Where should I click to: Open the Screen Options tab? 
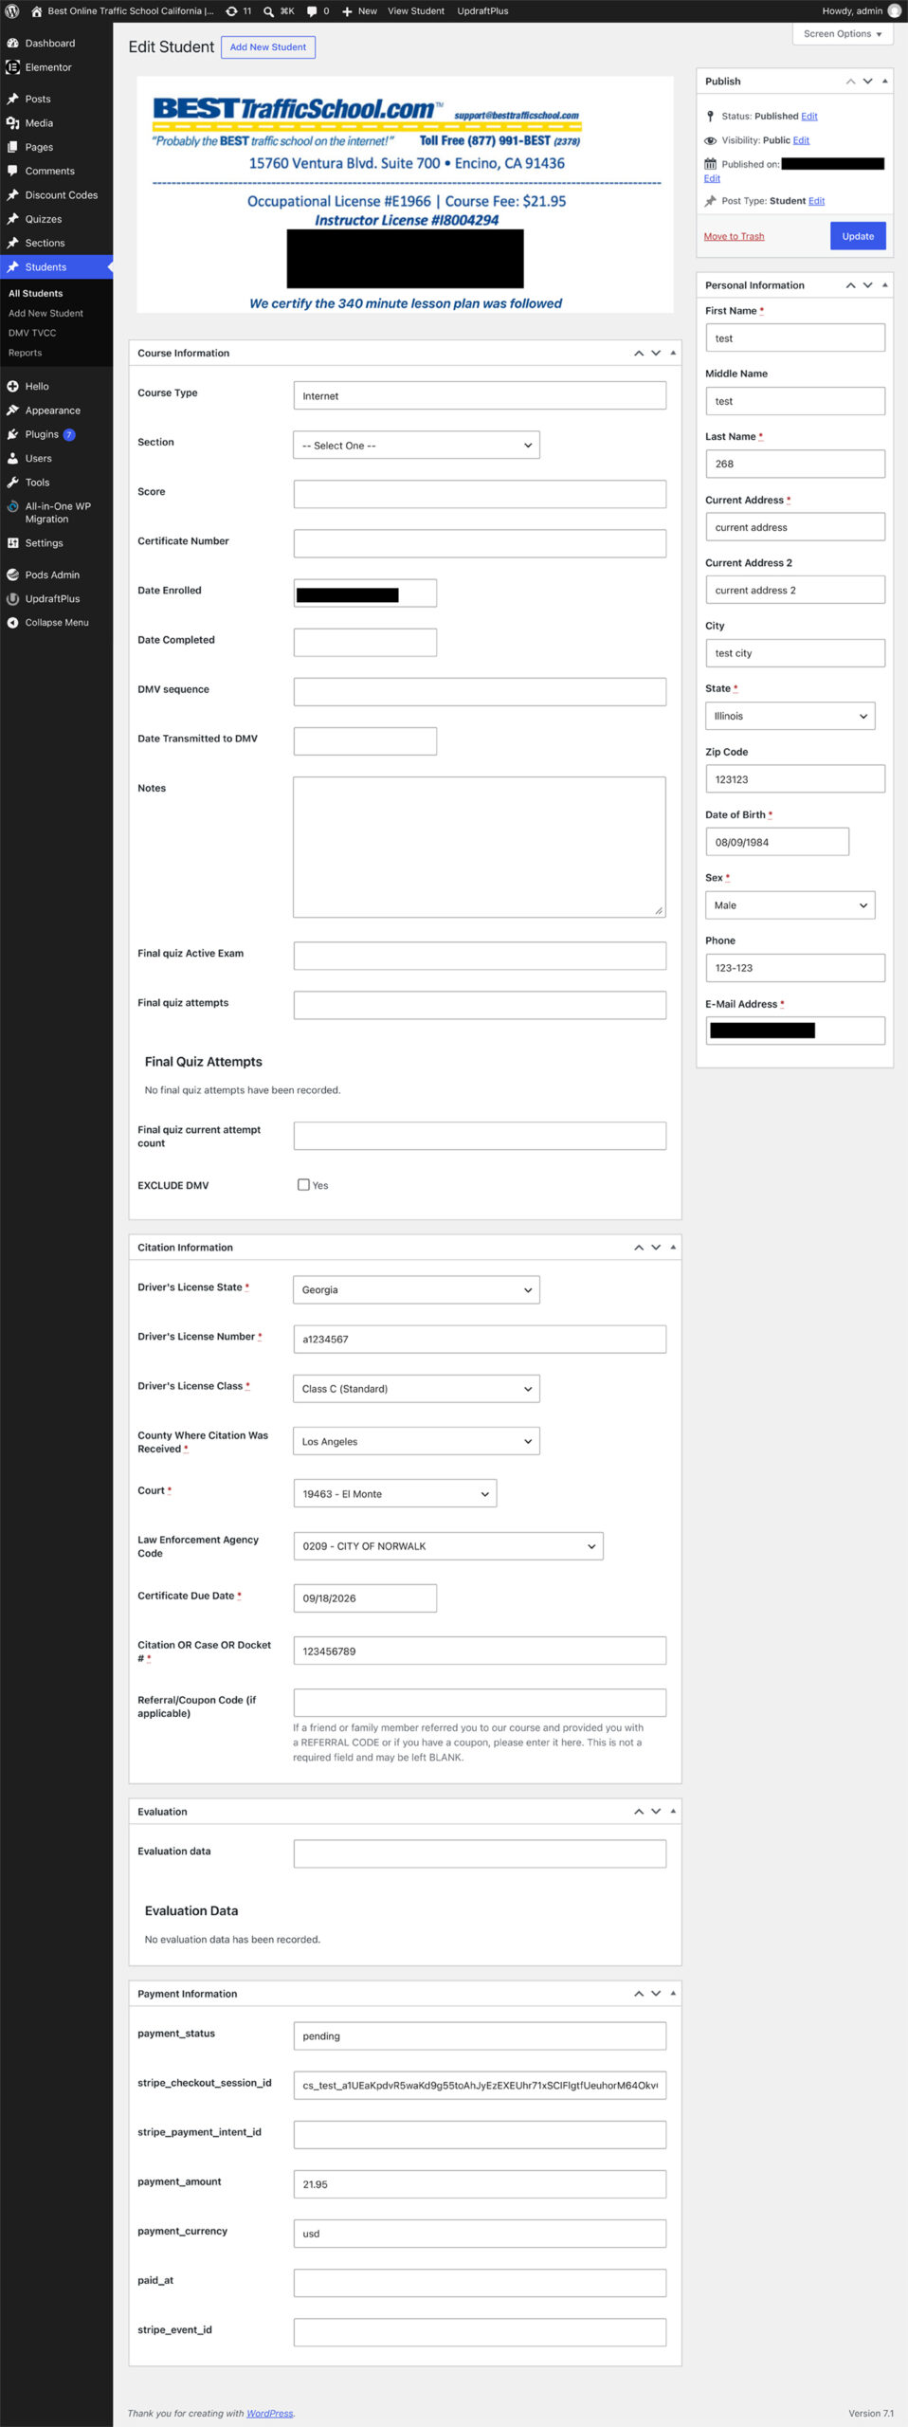843,34
